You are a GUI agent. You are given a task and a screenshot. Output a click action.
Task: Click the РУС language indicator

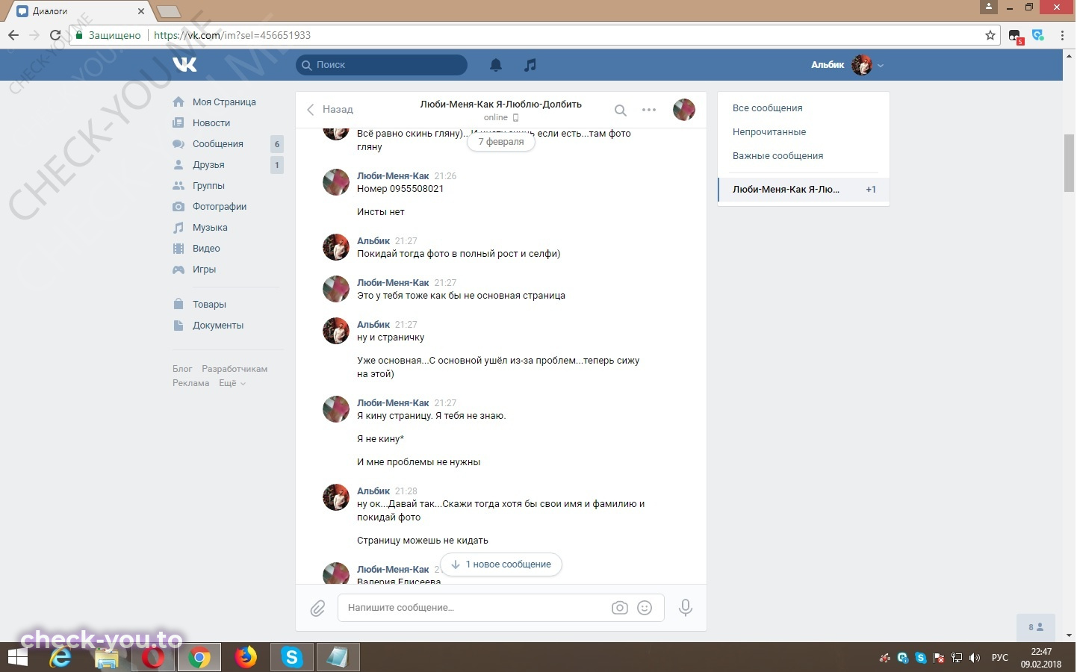(999, 658)
